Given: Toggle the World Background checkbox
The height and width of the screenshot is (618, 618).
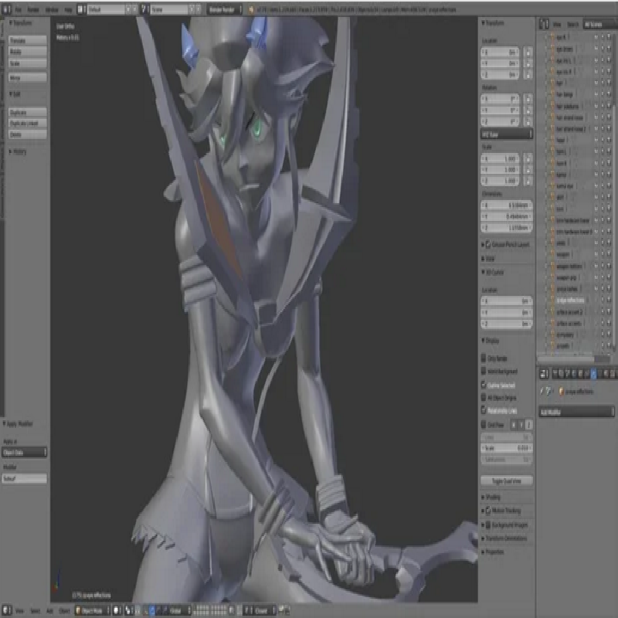Looking at the screenshot, I should (x=484, y=371).
